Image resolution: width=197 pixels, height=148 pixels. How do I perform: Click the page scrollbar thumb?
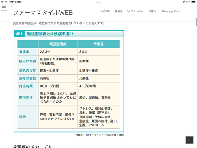click(196, 22)
